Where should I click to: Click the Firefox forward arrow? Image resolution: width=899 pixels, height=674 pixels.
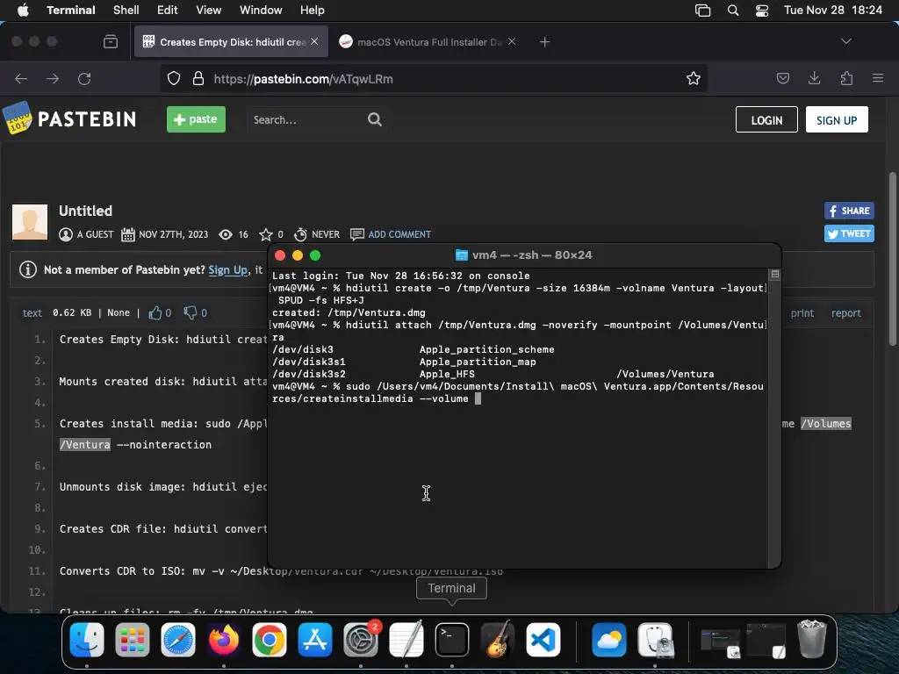[53, 78]
